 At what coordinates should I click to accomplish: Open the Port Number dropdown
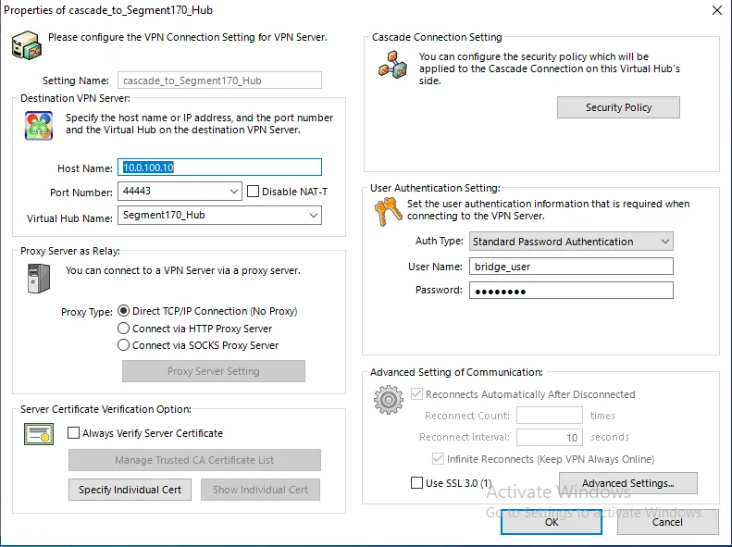click(x=233, y=192)
